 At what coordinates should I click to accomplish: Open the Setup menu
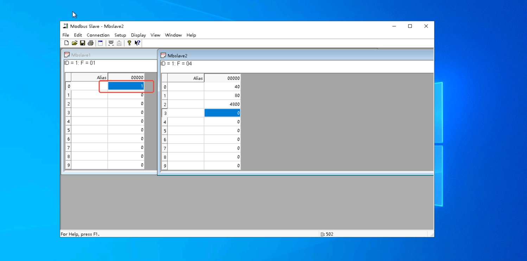(x=120, y=35)
